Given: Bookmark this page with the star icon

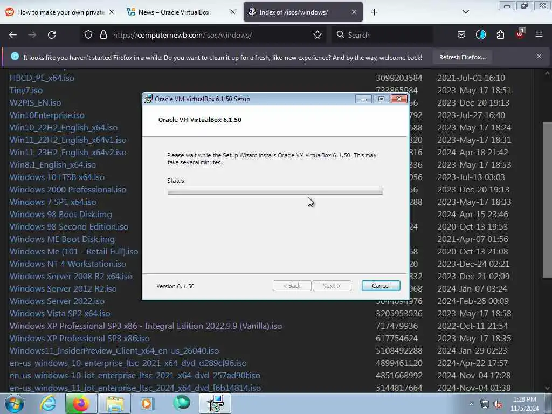Looking at the screenshot, I should [x=318, y=35].
